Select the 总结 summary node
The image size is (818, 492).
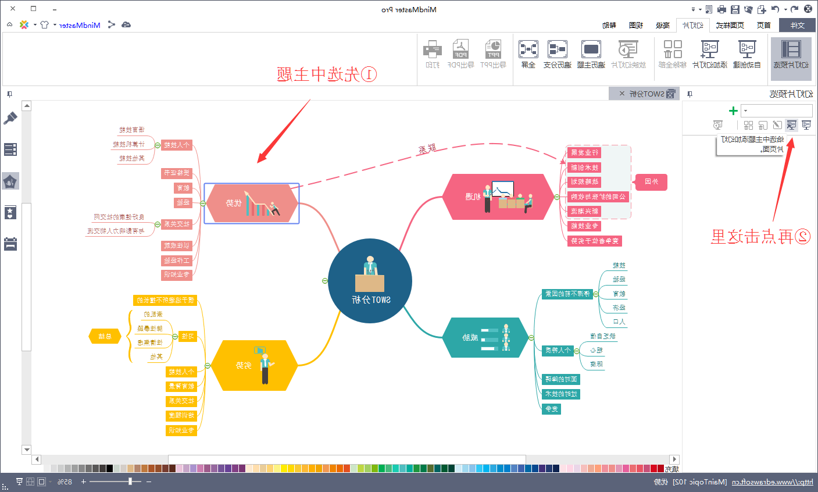point(105,336)
